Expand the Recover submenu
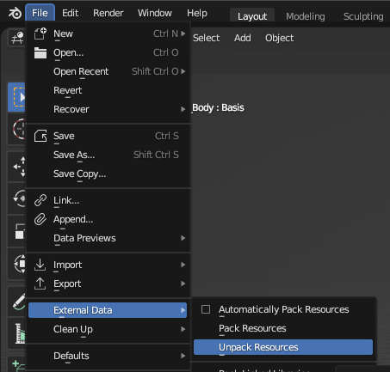The image size is (390, 372). coord(108,109)
